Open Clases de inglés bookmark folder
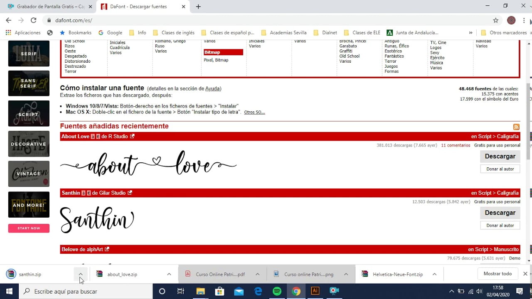The width and height of the screenshot is (532, 299). pyautogui.click(x=173, y=32)
